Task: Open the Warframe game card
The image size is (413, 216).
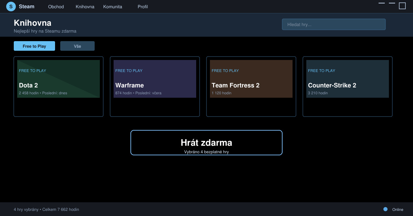Action: (155, 86)
